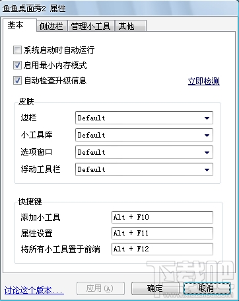The width and height of the screenshot is (239, 301).
Task: Uncheck 启用最小内存模式 option
Action: [17, 65]
